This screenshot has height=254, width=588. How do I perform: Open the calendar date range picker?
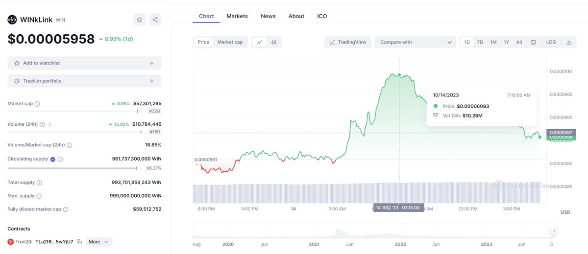tap(533, 42)
